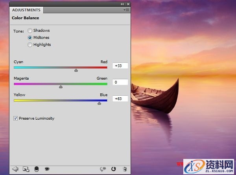This screenshot has width=236, height=175.
Task: Toggle the clip to layer icon
Action: click(x=37, y=169)
